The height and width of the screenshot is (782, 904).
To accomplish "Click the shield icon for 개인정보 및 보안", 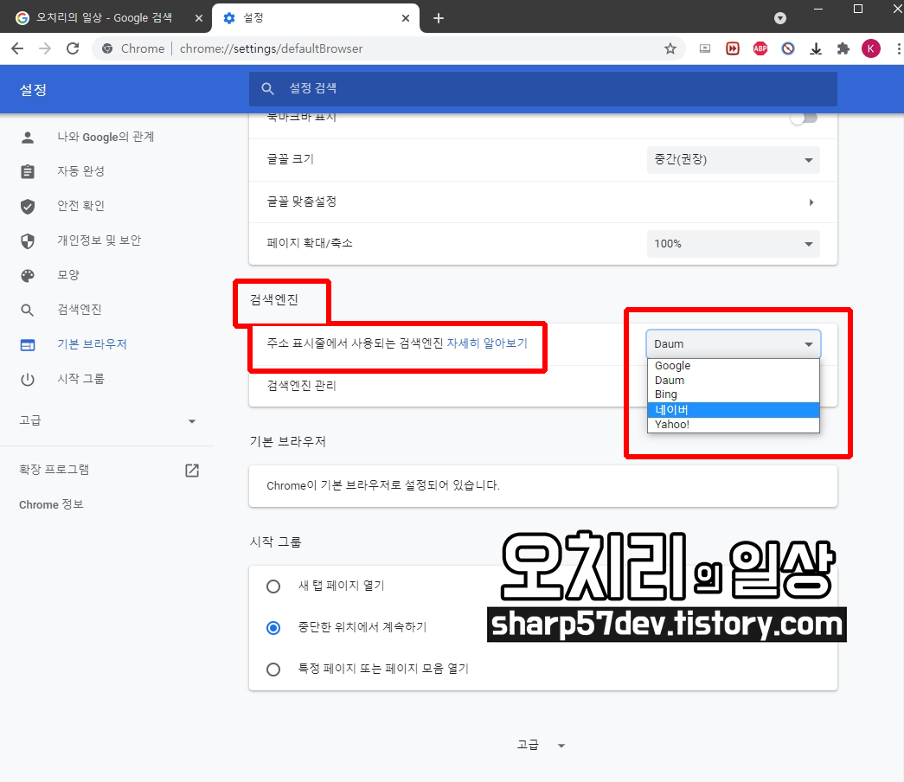I will point(28,241).
